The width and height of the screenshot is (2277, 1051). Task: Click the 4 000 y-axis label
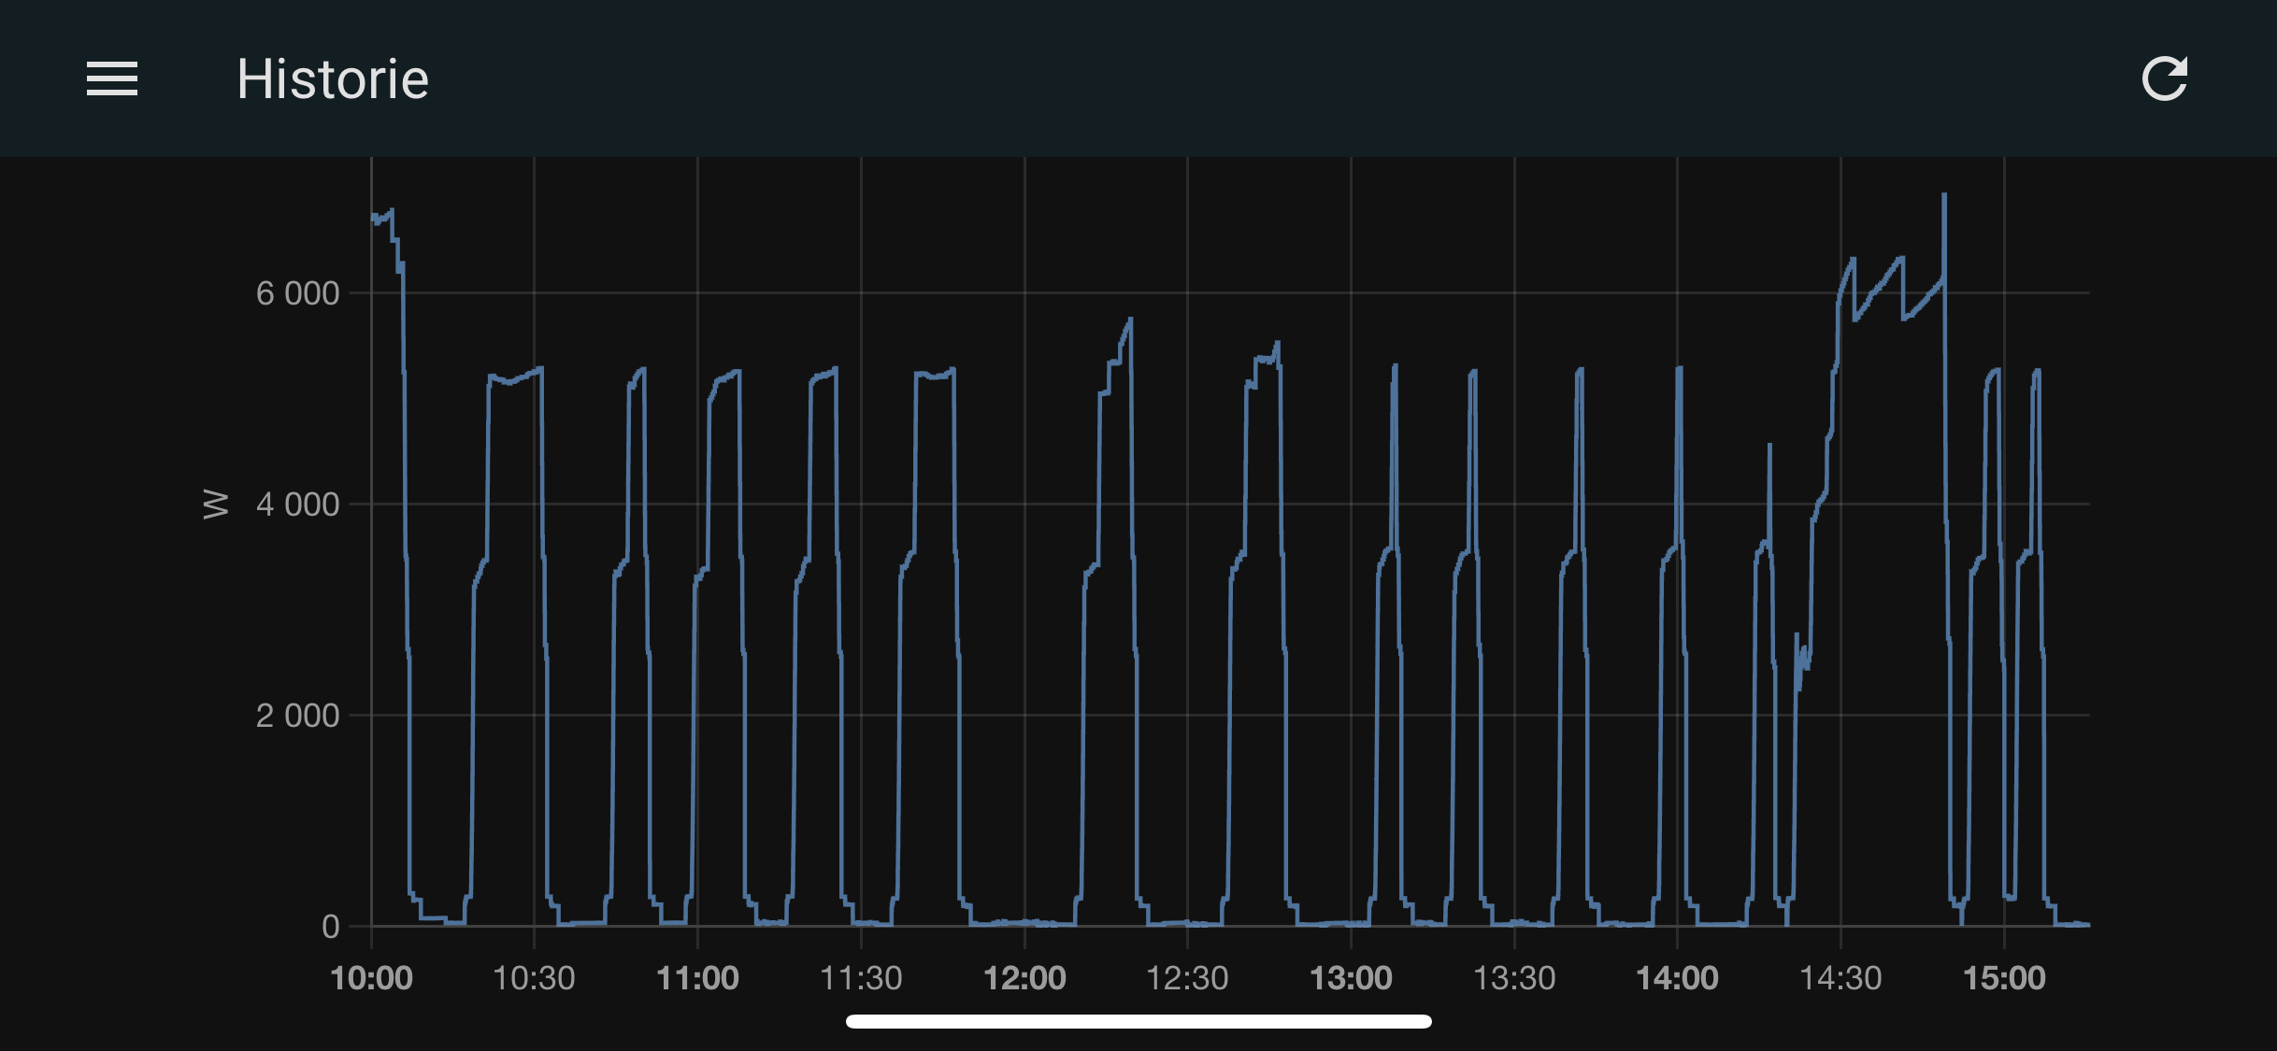[297, 504]
